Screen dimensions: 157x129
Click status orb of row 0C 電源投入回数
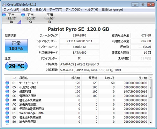7,96
